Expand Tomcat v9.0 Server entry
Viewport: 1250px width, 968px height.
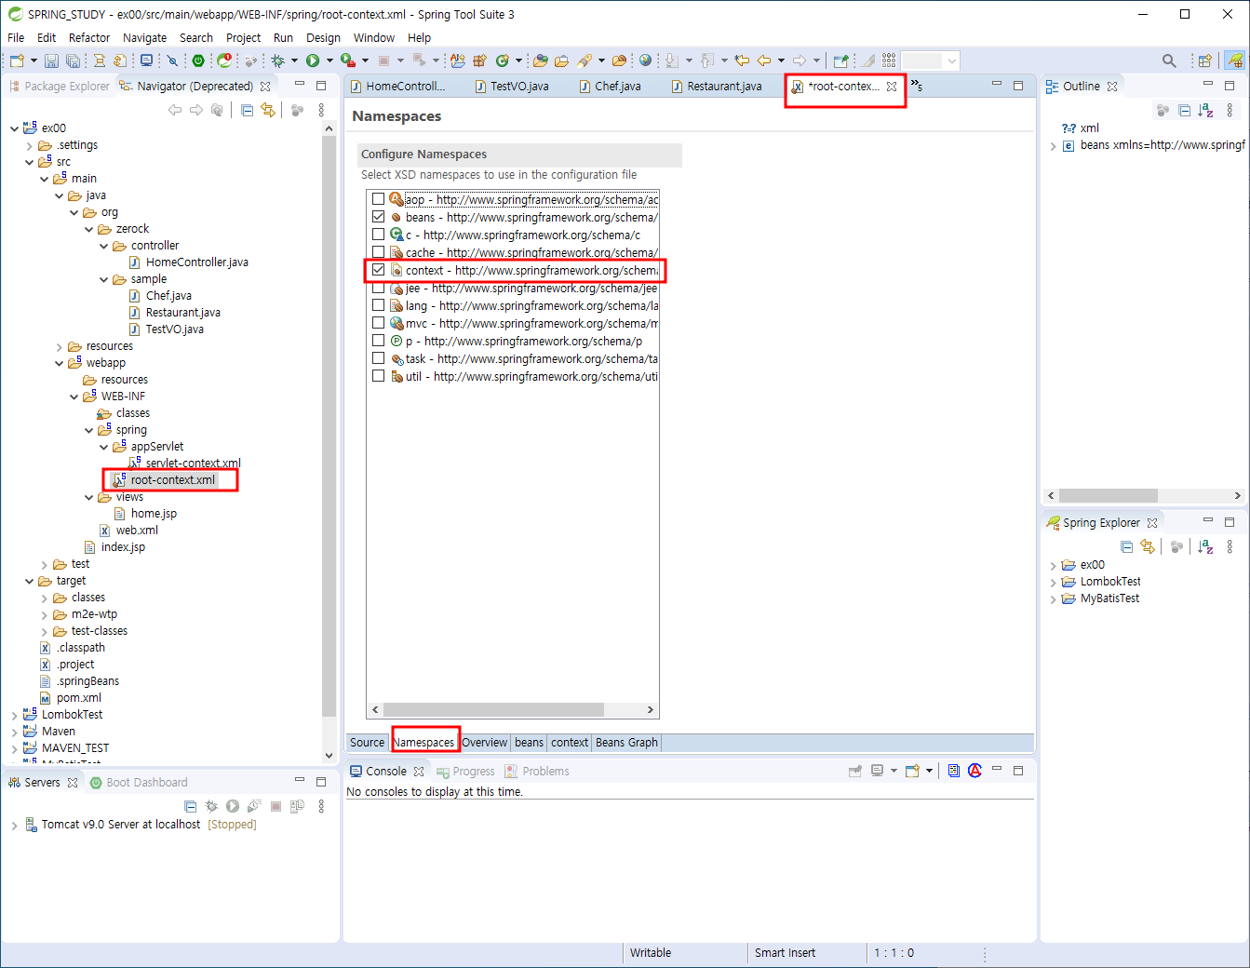[x=14, y=825]
